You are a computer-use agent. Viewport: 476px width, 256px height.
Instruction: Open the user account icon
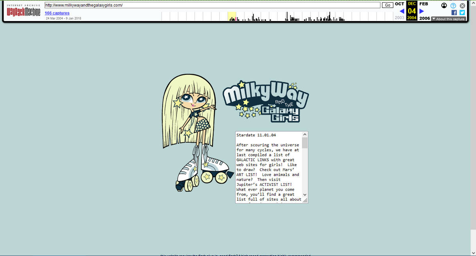pyautogui.click(x=444, y=5)
